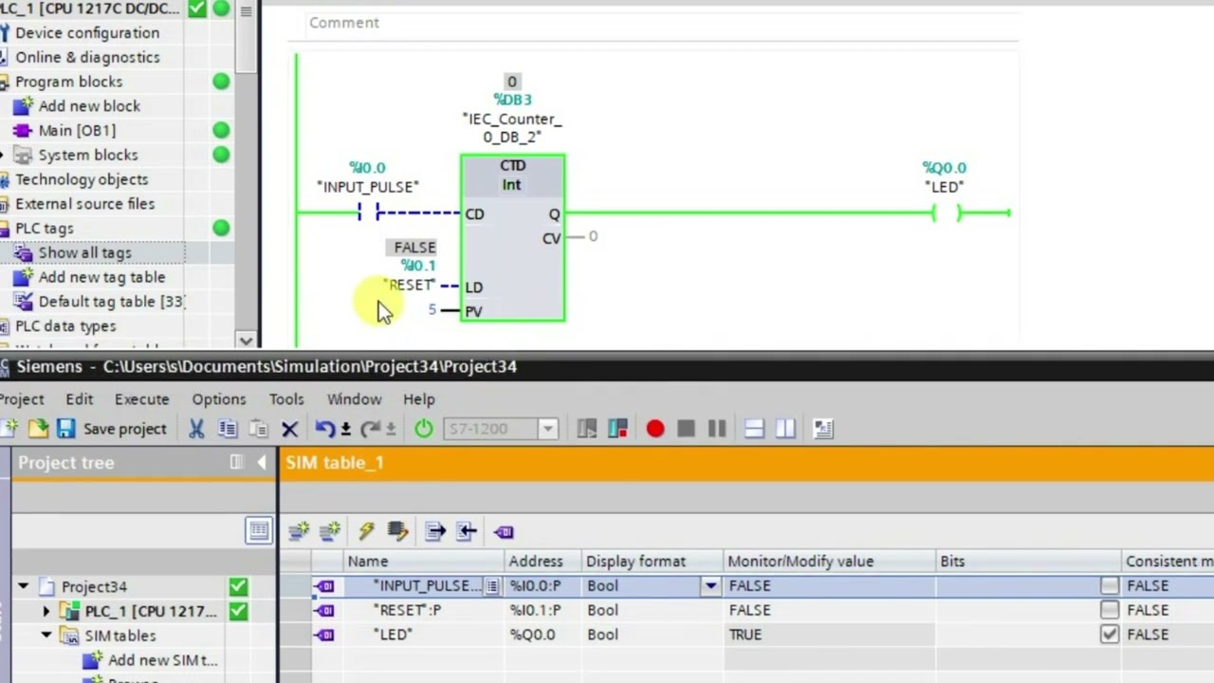1214x683 pixels.
Task: Select Online & diagnostics tree item
Action: tap(87, 57)
